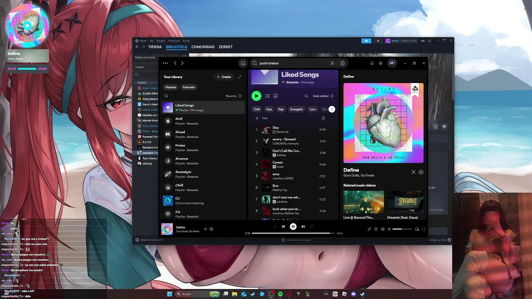Viewport: 532px width, 299px height.
Task: Select the Energetic filter chip
Action: tap(297, 109)
